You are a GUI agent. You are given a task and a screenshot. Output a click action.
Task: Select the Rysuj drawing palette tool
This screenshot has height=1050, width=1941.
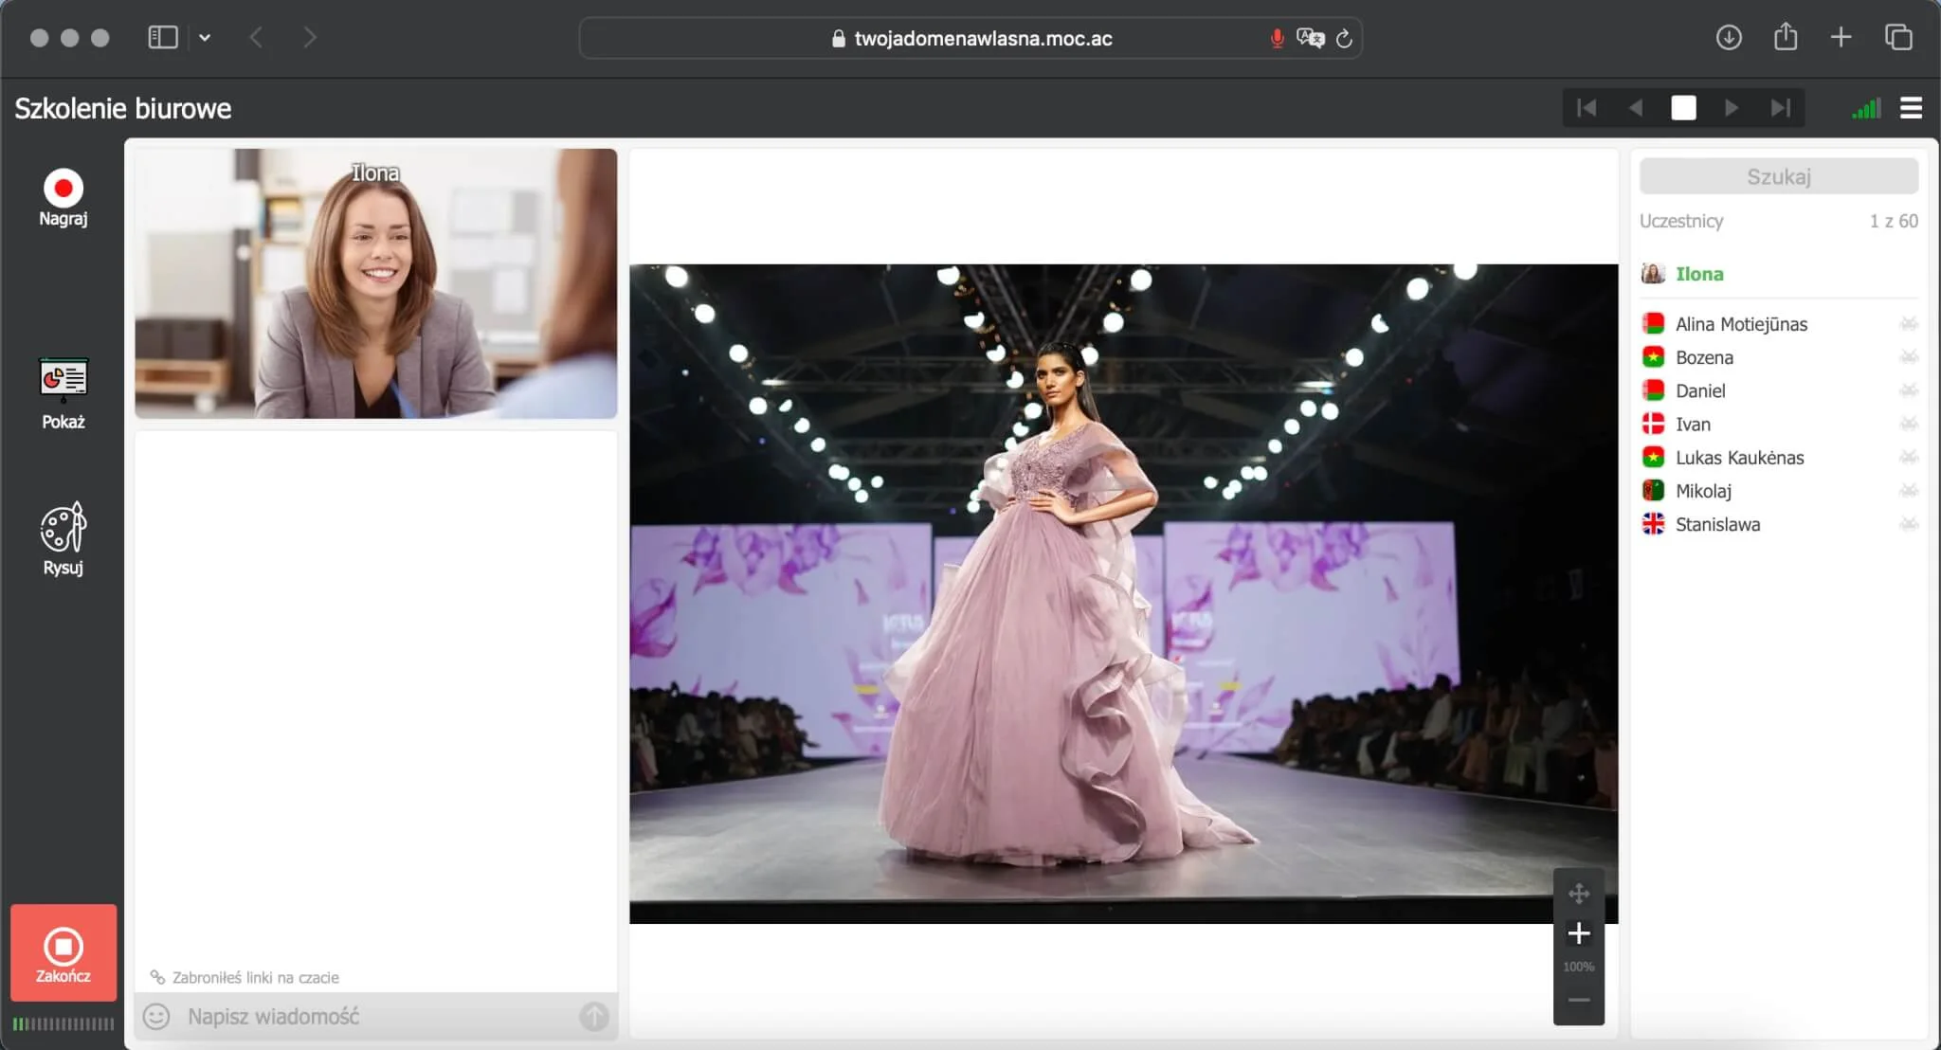point(63,527)
